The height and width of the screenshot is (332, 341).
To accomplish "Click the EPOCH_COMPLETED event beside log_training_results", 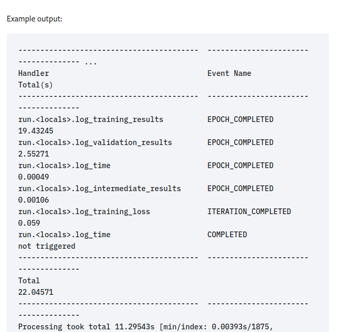I will pyautogui.click(x=240, y=119).
